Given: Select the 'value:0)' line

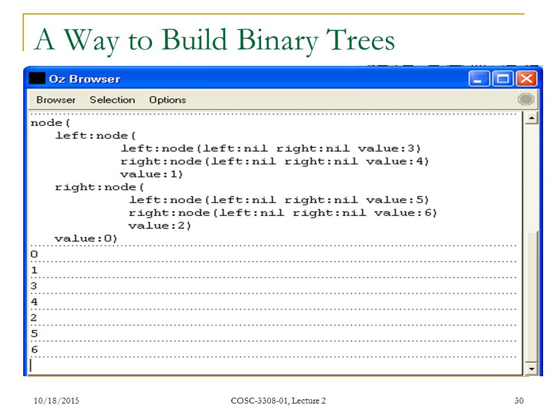Looking at the screenshot, I should tap(86, 239).
